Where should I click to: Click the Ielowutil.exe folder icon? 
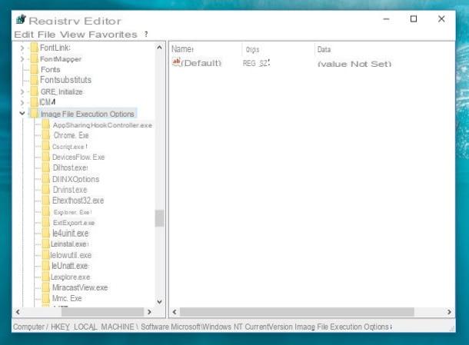point(46,255)
